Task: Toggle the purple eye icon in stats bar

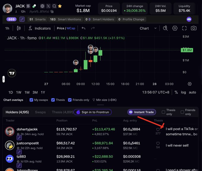Action: click(x=189, y=19)
